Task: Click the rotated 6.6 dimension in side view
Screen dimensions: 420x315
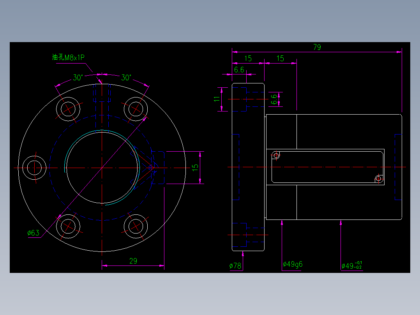Action: coord(274,99)
